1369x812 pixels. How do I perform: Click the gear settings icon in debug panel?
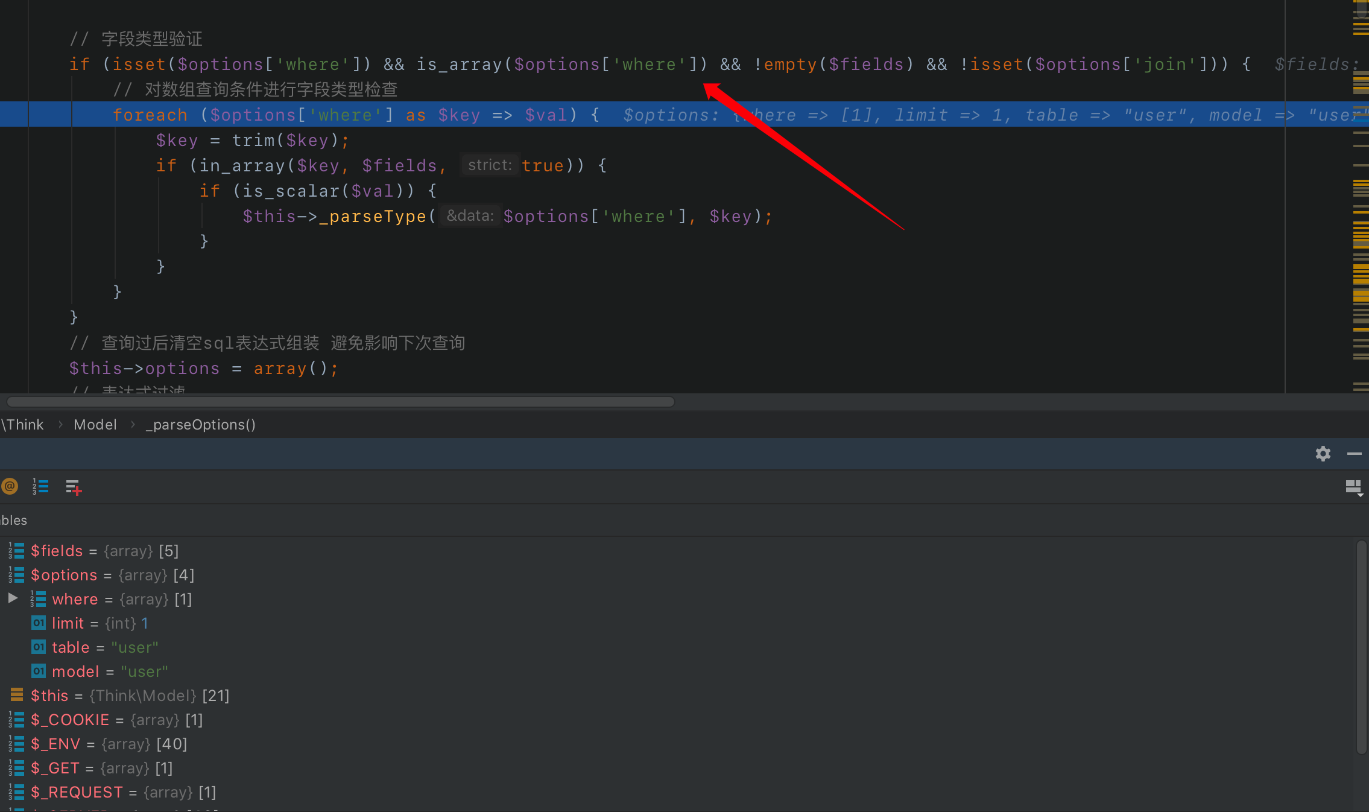pos(1323,454)
